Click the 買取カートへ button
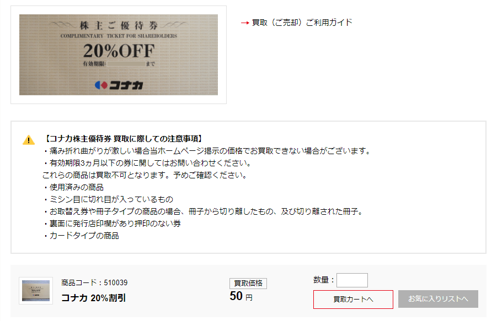 (353, 299)
